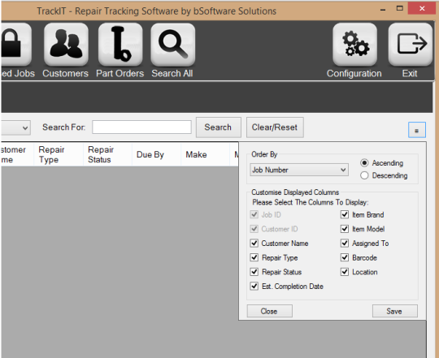Open the Part Orders icon
This screenshot has width=439, height=358.
120,44
